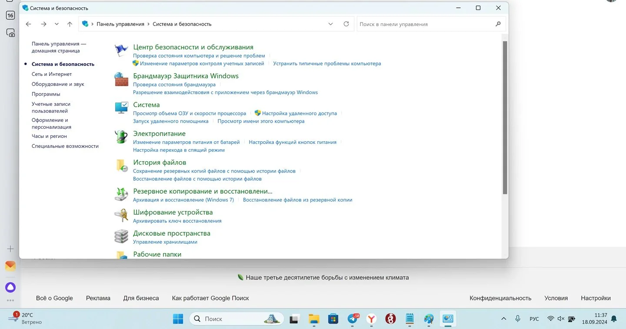Open Изменение параметров контроля учетных записей
The width and height of the screenshot is (626, 329).
[202, 63]
